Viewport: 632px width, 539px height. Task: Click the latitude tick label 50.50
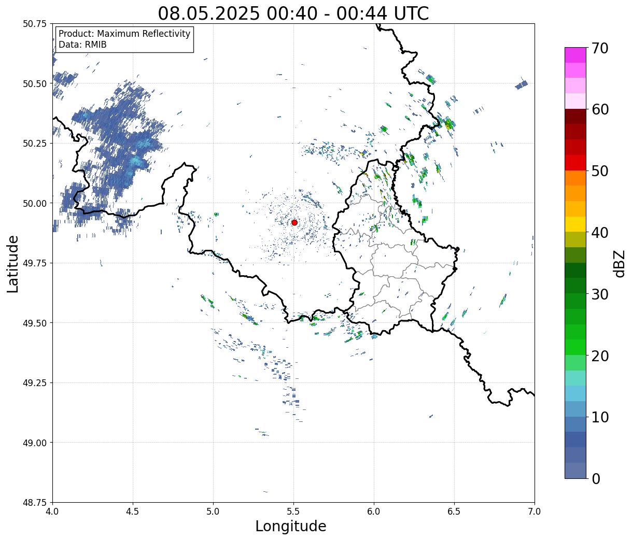click(35, 83)
